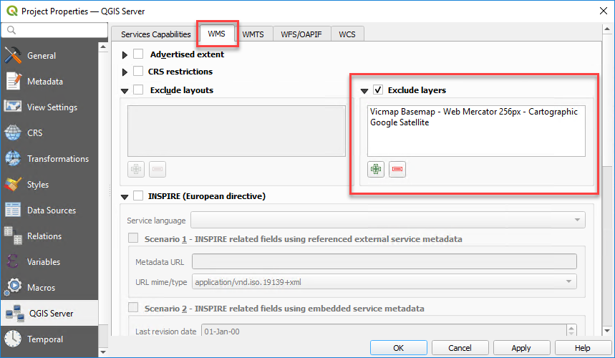Open the Relations sidebar icon

tap(13, 236)
